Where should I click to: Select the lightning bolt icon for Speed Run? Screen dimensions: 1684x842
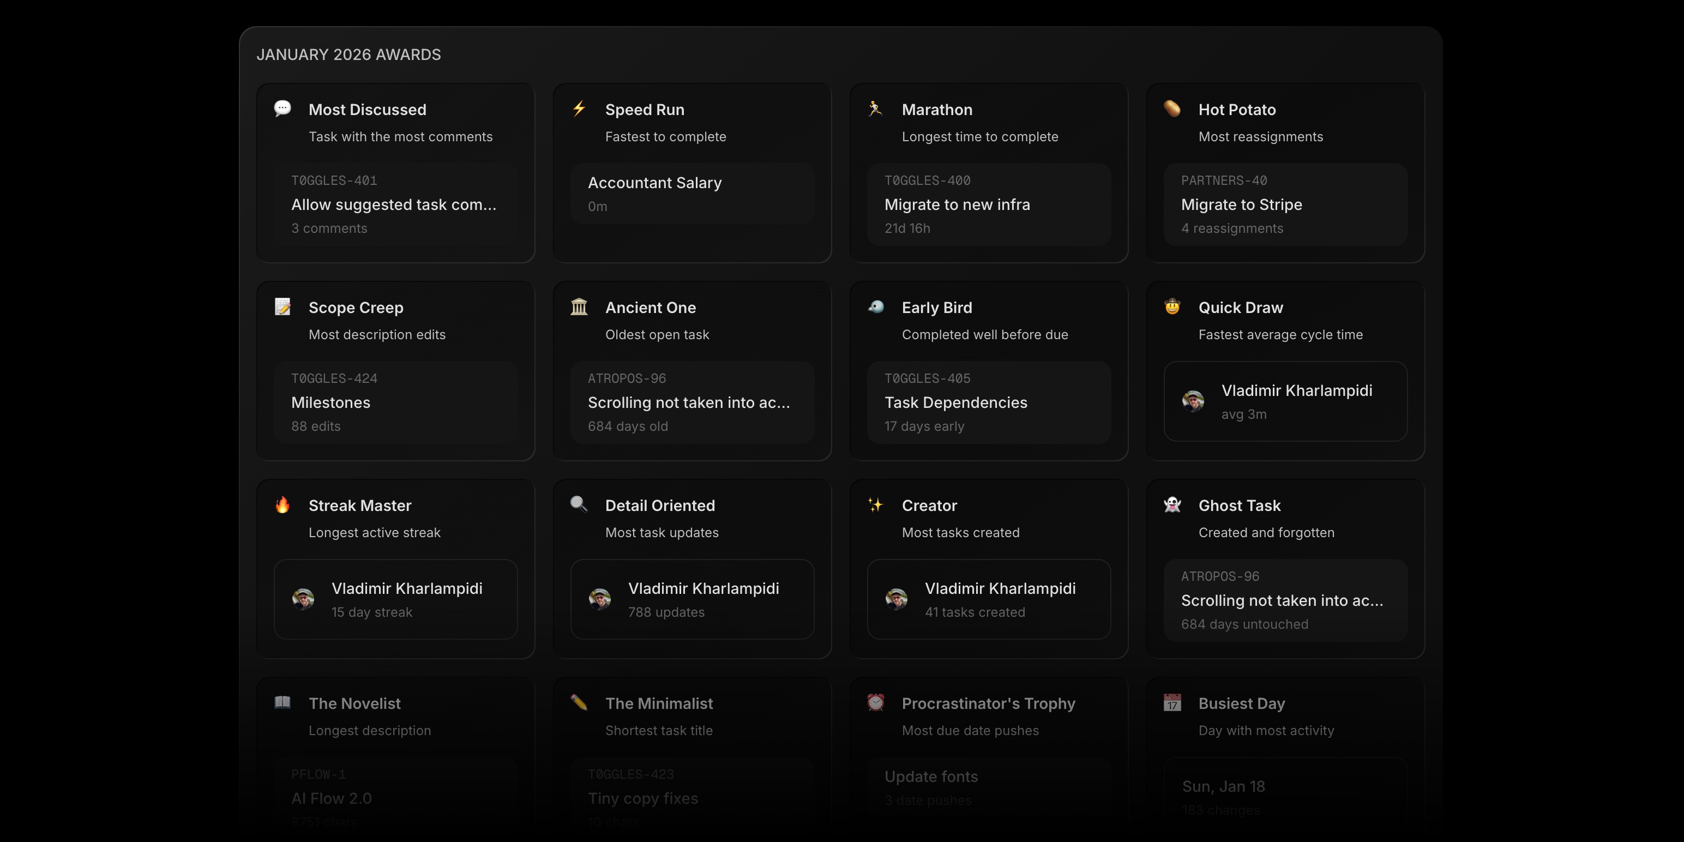click(579, 108)
